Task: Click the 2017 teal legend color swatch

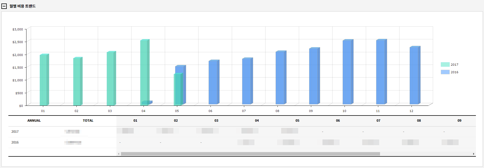Action: click(x=445, y=65)
